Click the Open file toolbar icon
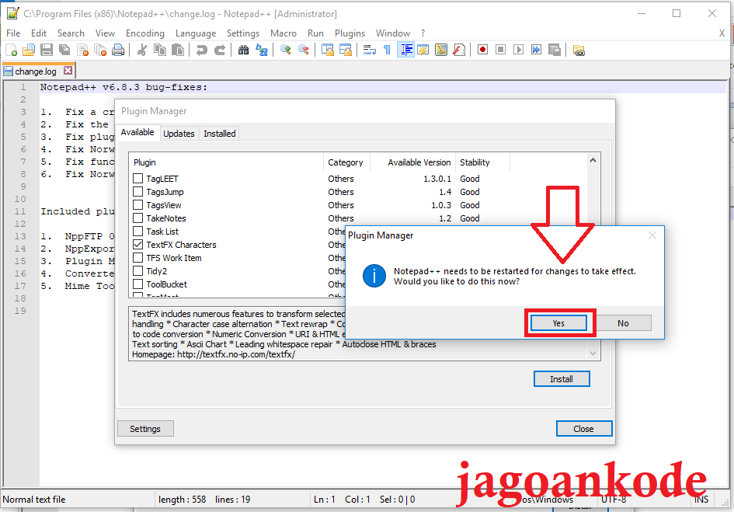The width and height of the screenshot is (734, 512). pos(29,50)
